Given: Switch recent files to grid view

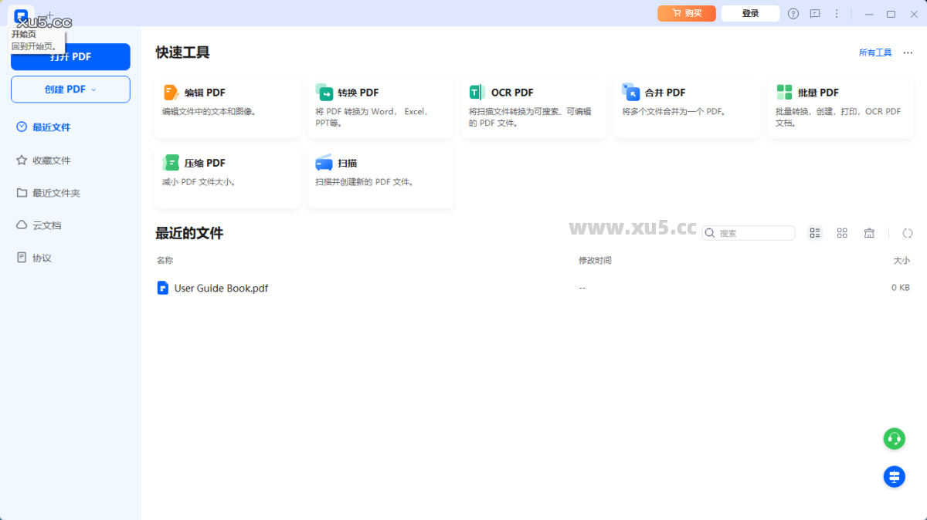Looking at the screenshot, I should pos(842,232).
